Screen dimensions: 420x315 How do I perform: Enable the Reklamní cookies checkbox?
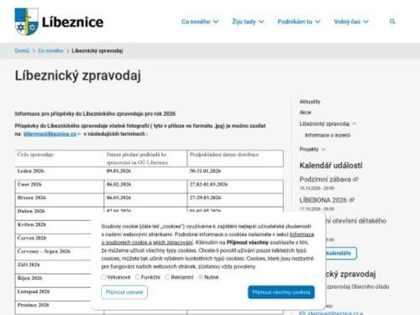(167, 277)
